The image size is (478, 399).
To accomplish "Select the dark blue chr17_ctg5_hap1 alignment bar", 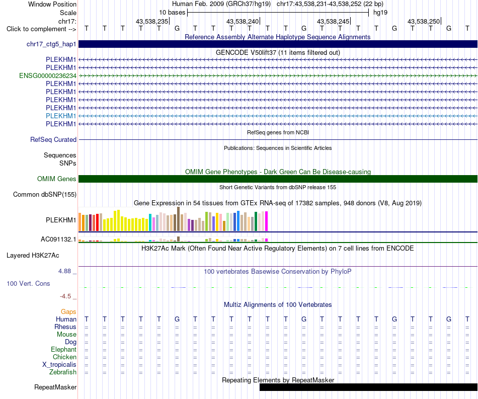I will tap(278, 44).
